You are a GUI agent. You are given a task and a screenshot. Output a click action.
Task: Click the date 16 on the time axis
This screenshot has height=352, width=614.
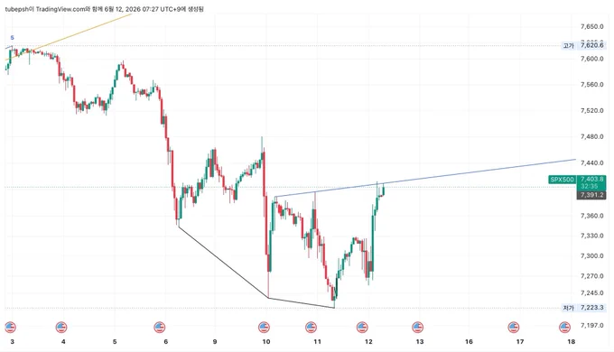(x=469, y=342)
